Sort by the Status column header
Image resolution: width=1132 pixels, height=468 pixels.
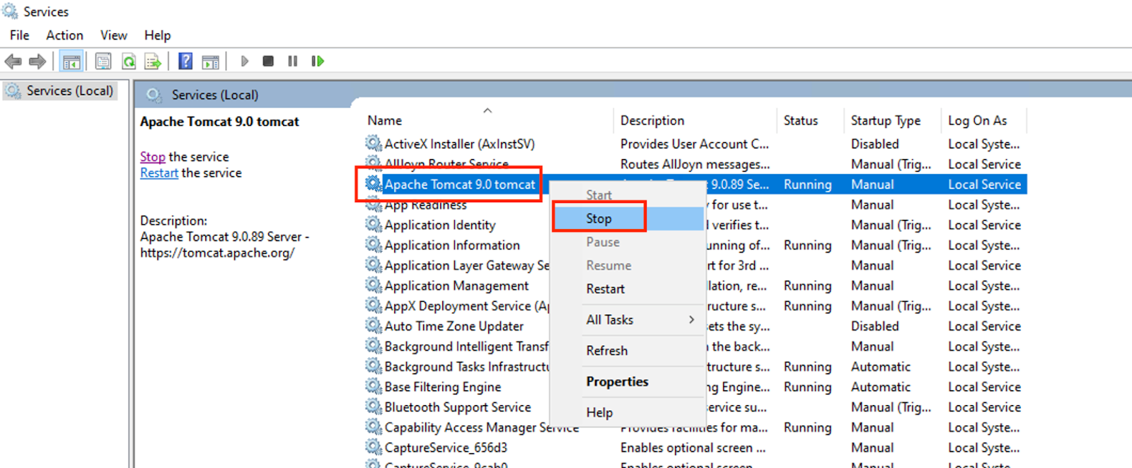(801, 121)
